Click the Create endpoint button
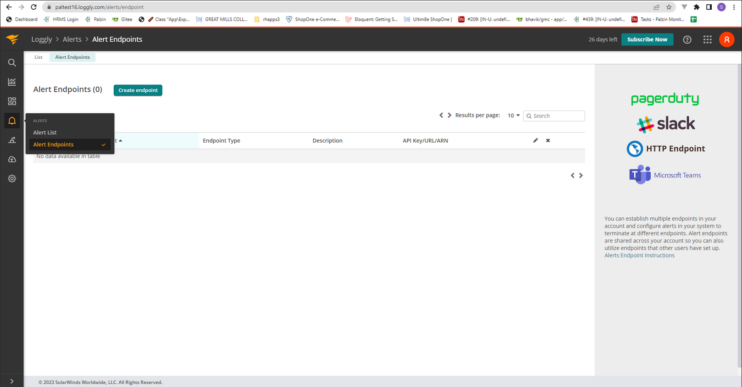Screen dimensions: 742x387 (138, 90)
